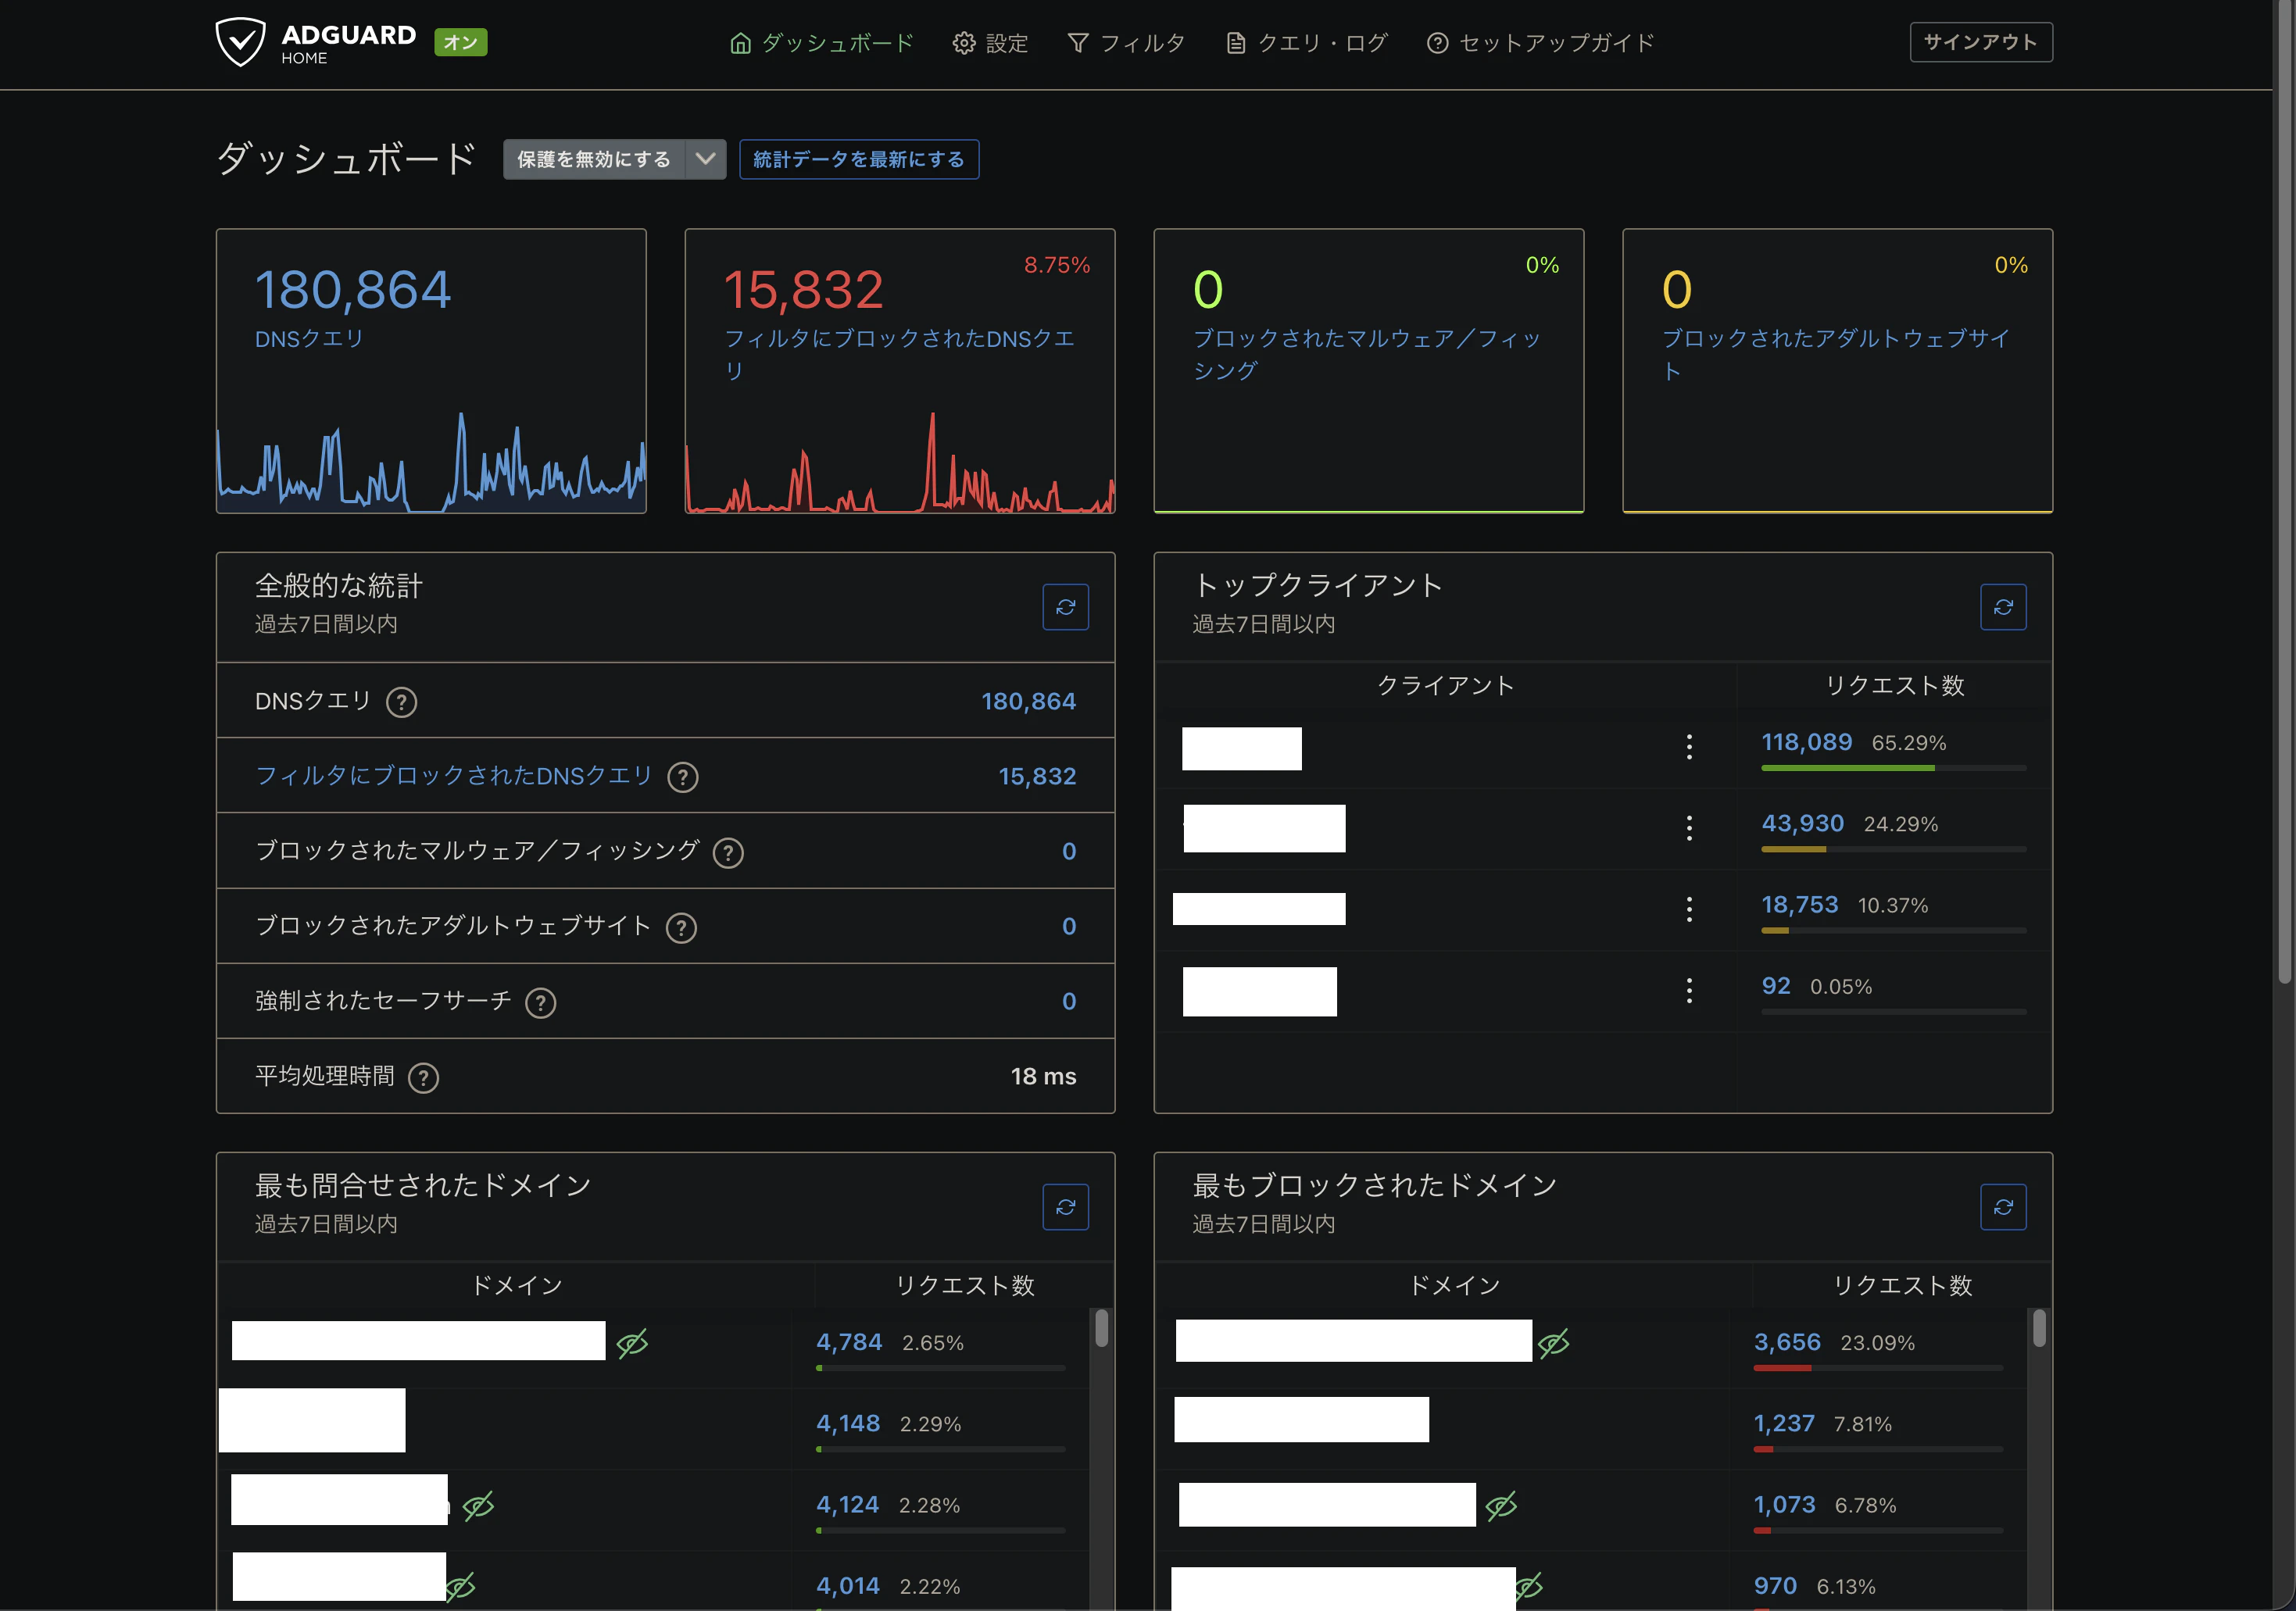
Task: Open help for 強制されたセーフサーチ row
Action: [541, 1002]
